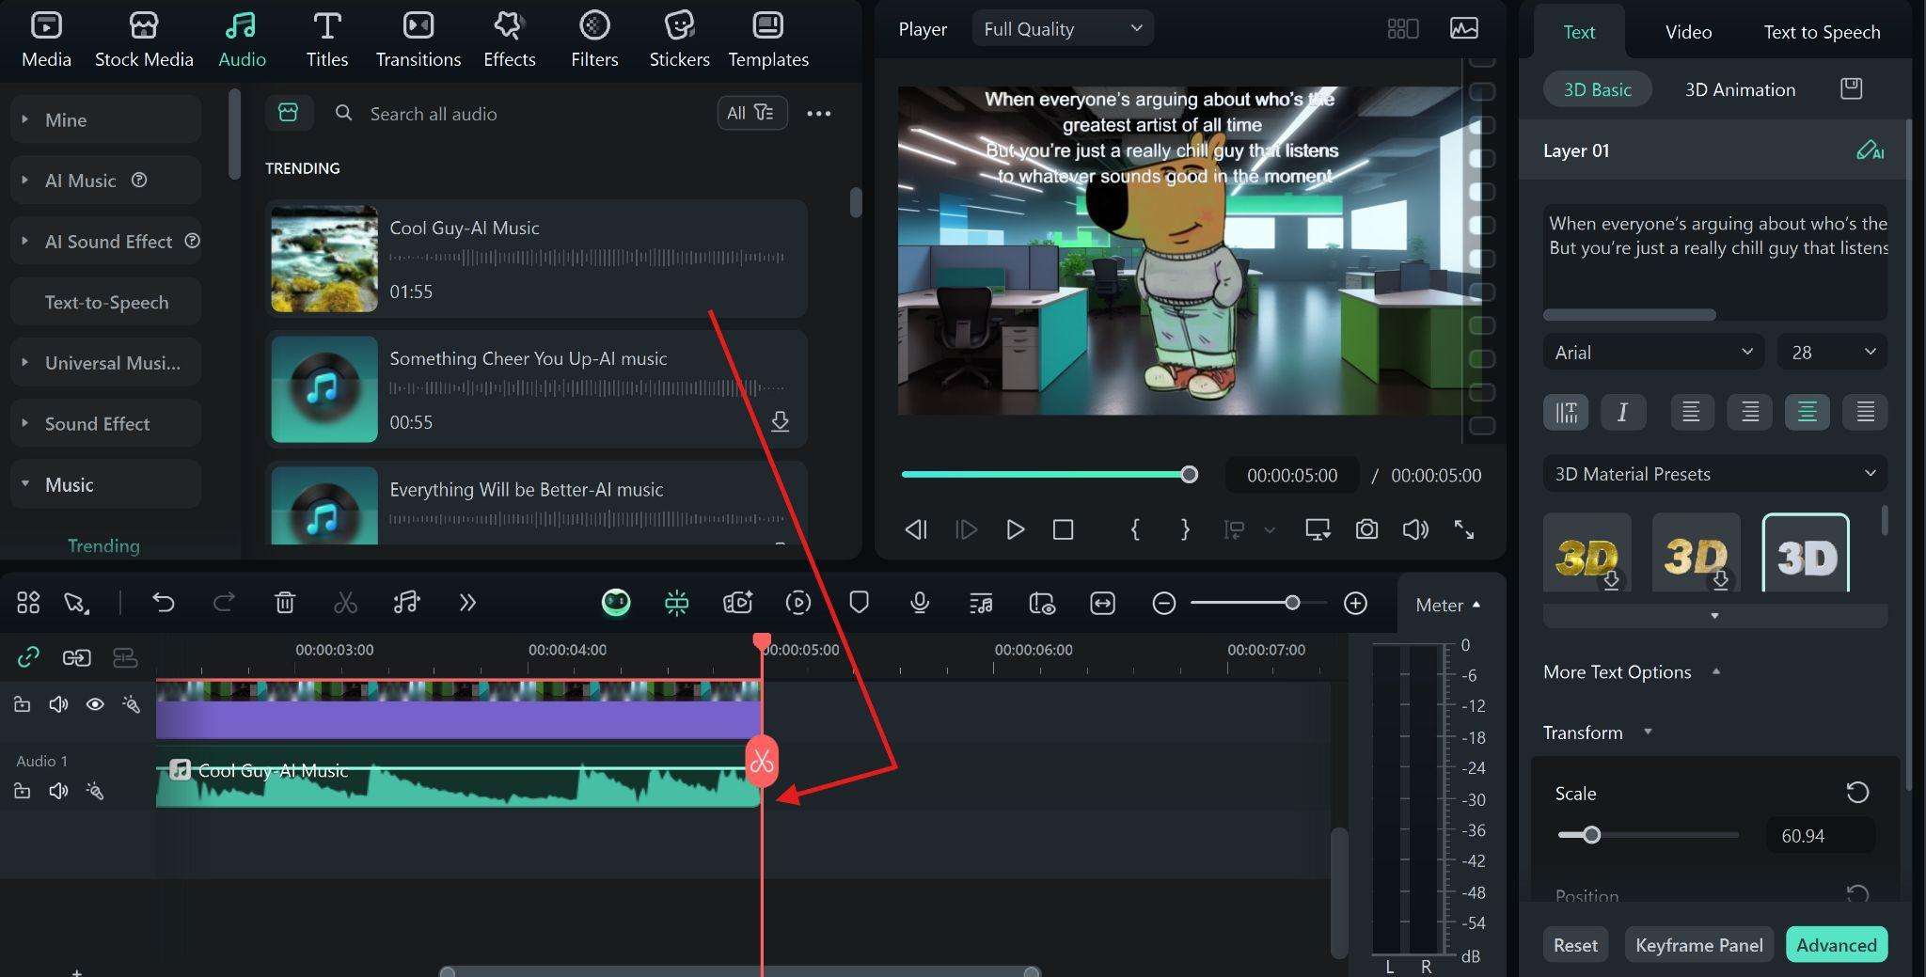Select the white 3D material preset
This screenshot has width=1926, height=977.
click(1806, 554)
